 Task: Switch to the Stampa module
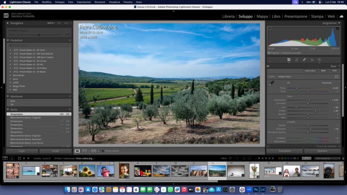[317, 16]
